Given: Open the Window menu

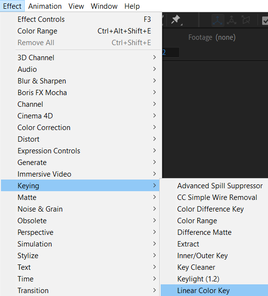Looking at the screenshot, I should (104, 6).
